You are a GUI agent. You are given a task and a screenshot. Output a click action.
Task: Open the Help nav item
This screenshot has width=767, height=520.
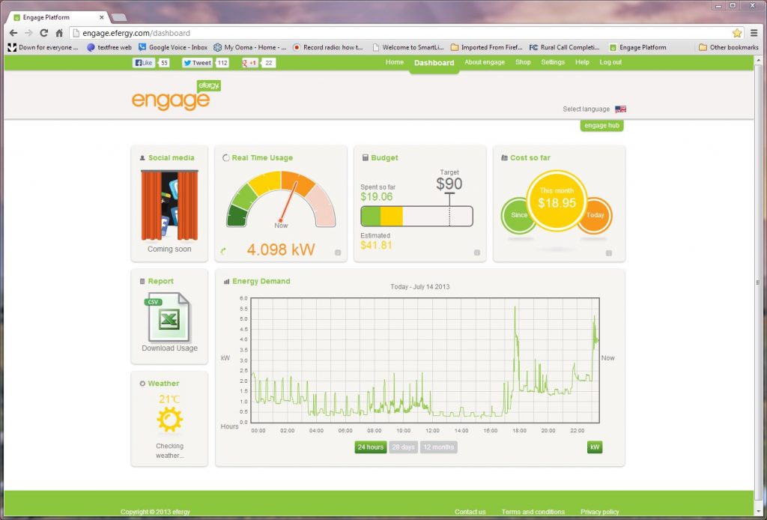pyautogui.click(x=582, y=62)
